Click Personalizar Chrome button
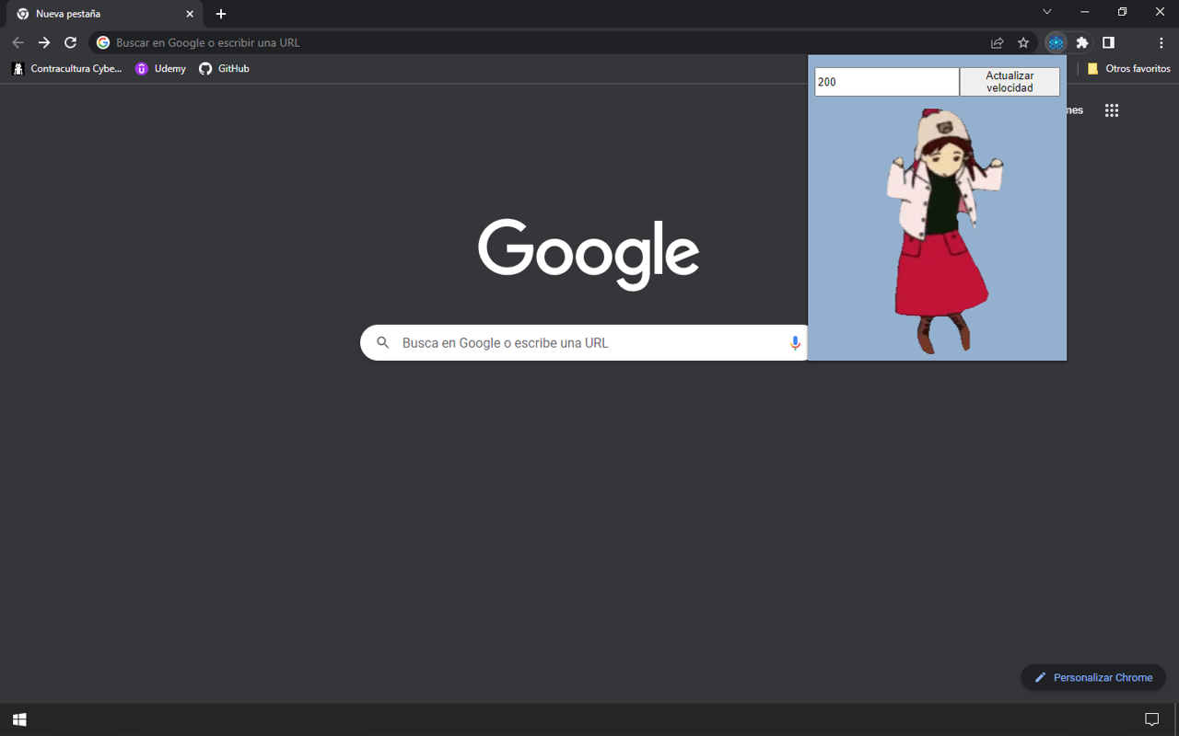The width and height of the screenshot is (1179, 736). [x=1093, y=677]
